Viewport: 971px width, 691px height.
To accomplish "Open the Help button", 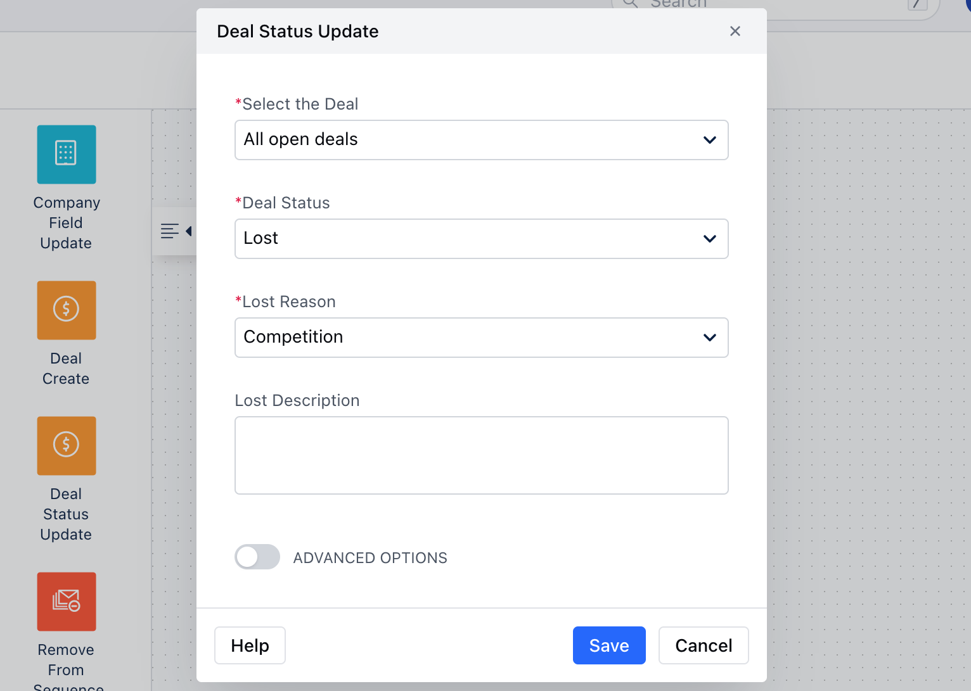I will [250, 645].
